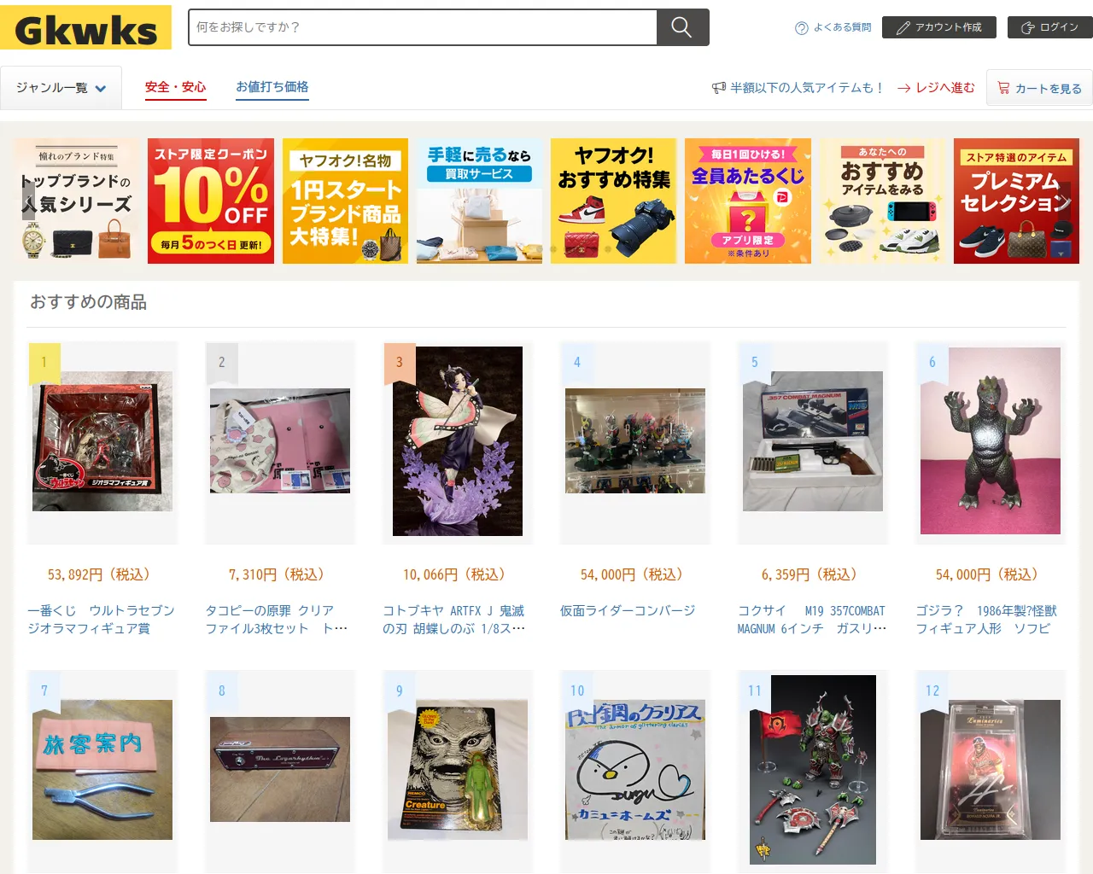Click the pencil account creation icon
The height and width of the screenshot is (874, 1093).
(903, 28)
